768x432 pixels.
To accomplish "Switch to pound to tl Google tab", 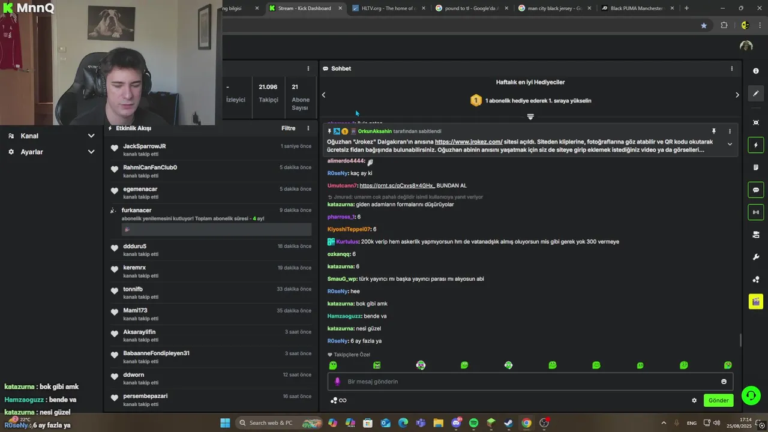I will click(472, 8).
